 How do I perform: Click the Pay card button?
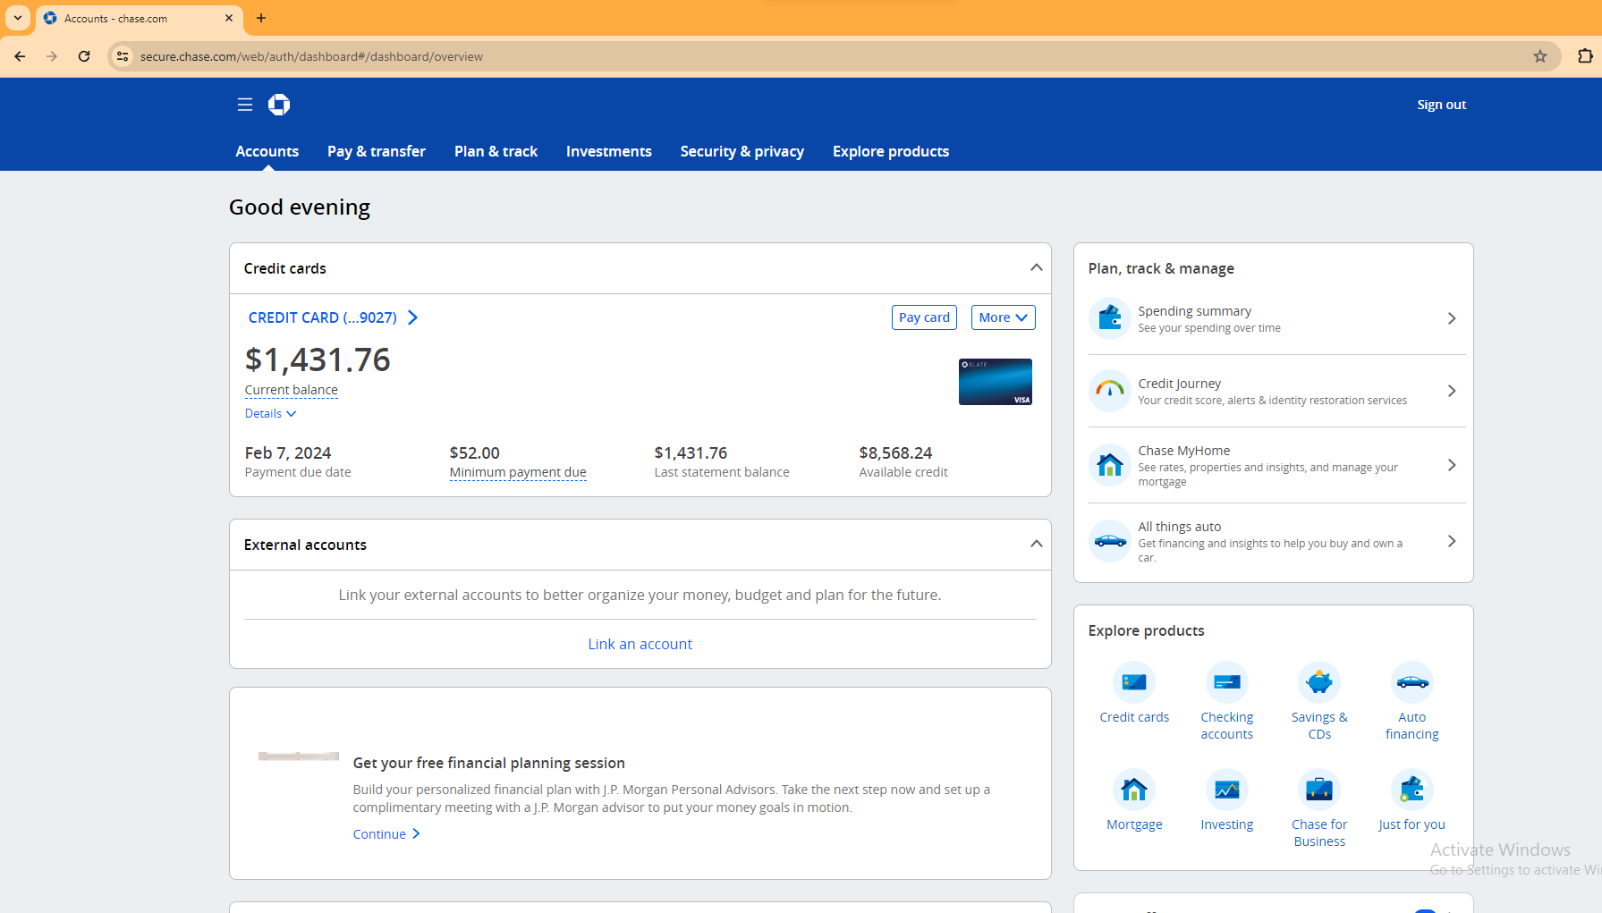(x=924, y=317)
